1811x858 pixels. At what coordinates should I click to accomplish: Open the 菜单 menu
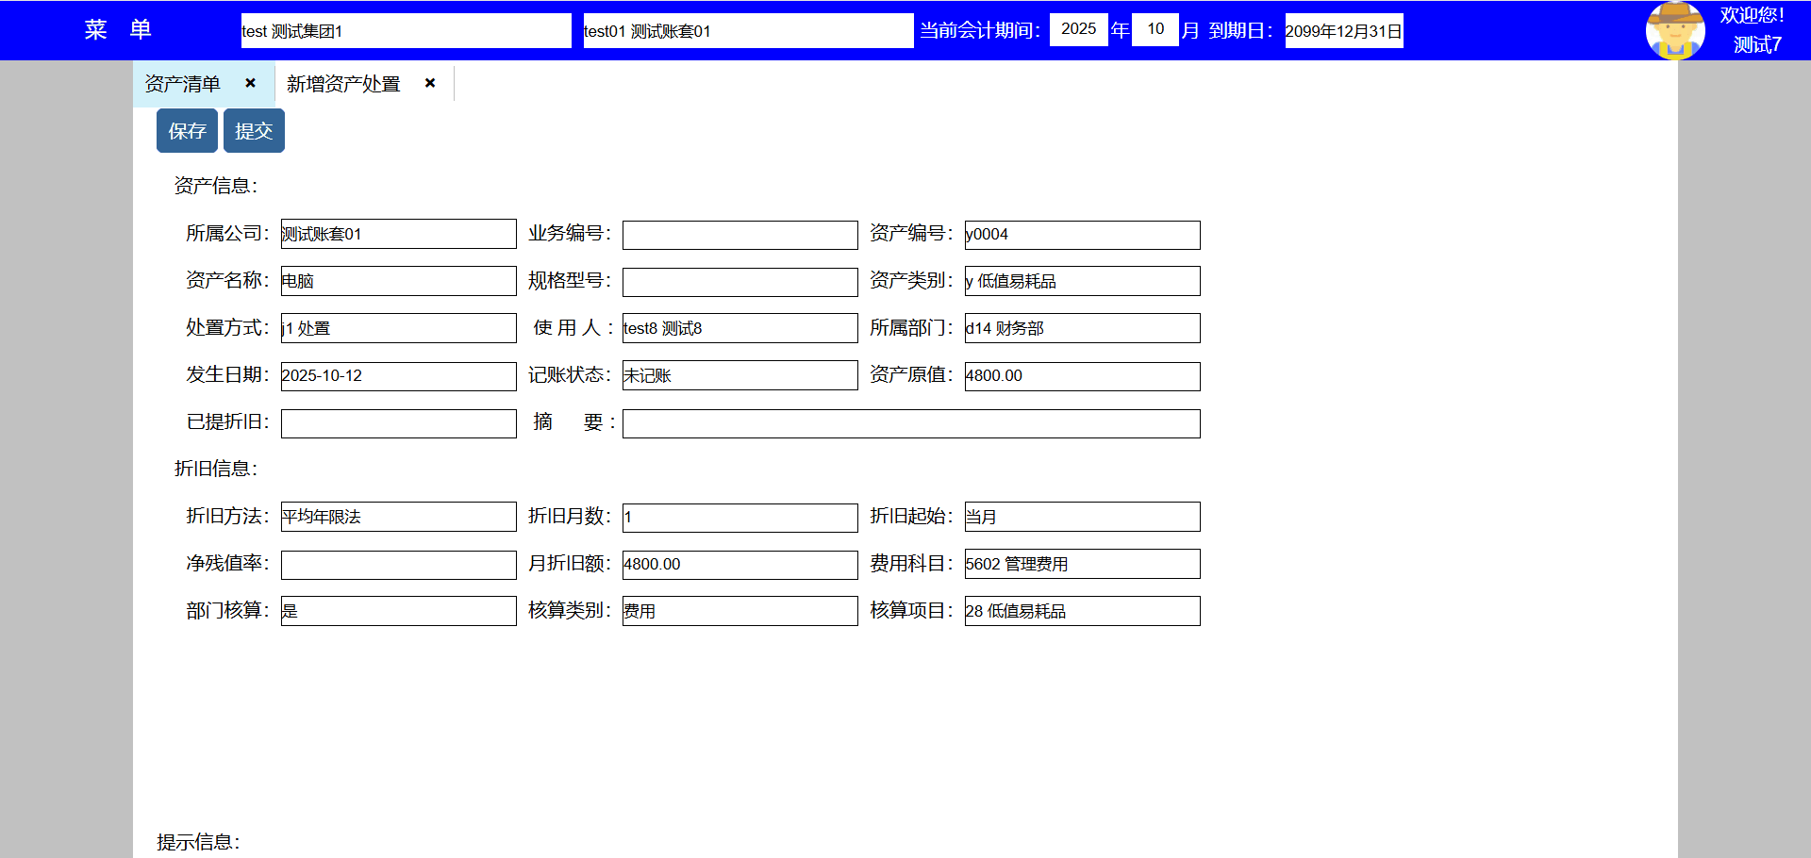pos(118,29)
